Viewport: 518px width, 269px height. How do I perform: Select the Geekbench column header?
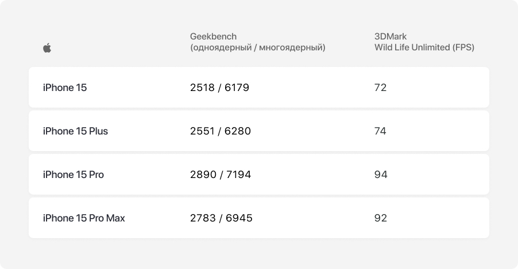(x=257, y=42)
